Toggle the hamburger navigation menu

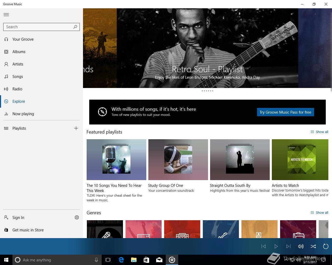click(x=6, y=15)
